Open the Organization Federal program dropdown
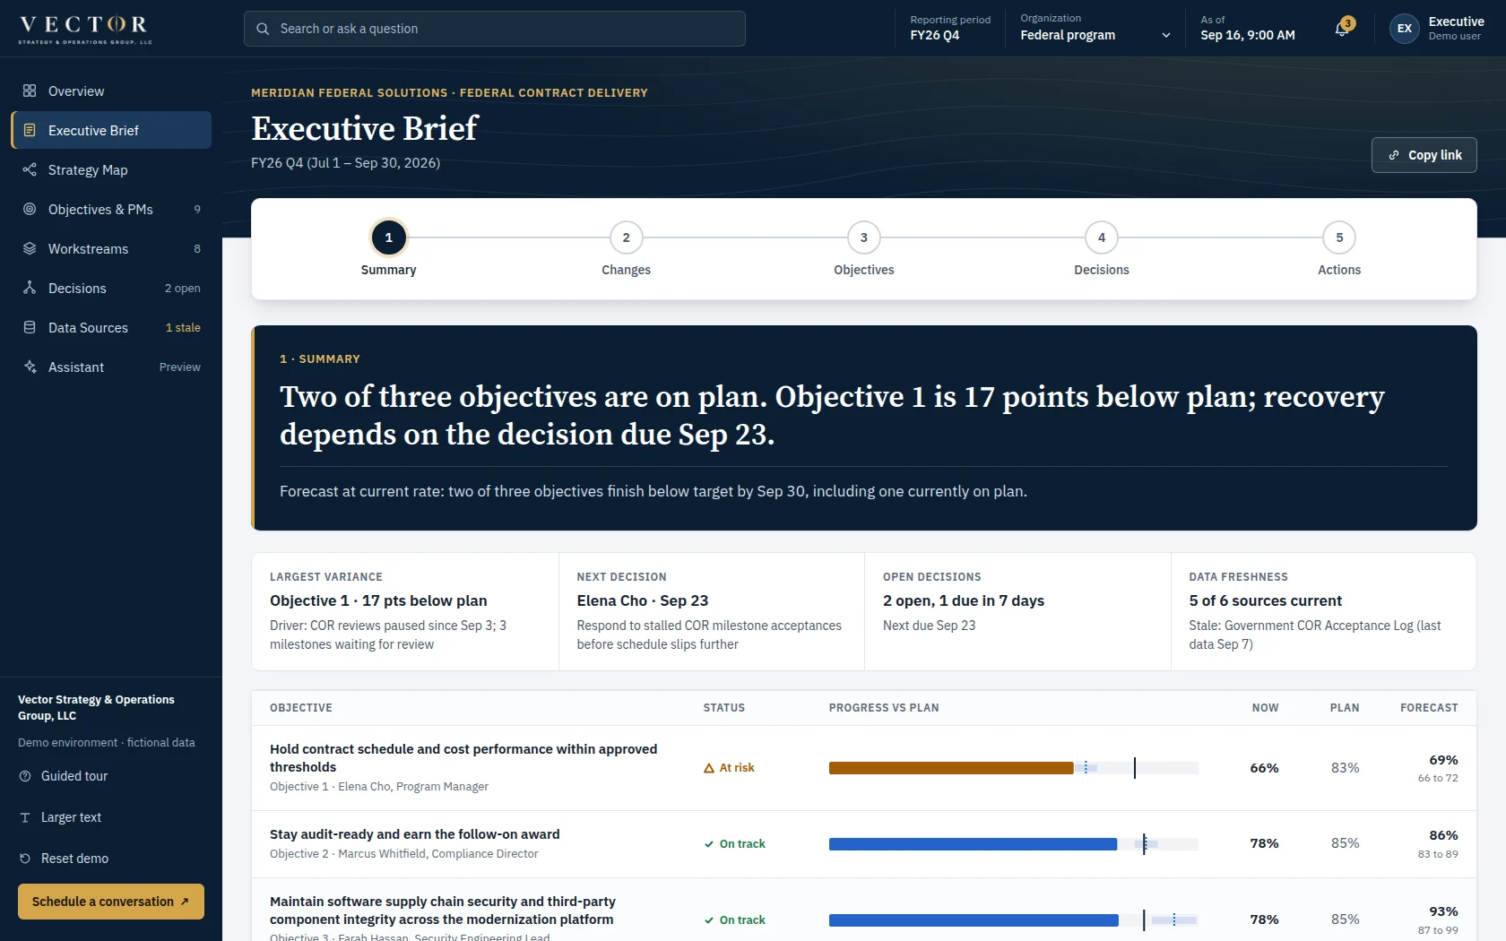 click(x=1095, y=29)
